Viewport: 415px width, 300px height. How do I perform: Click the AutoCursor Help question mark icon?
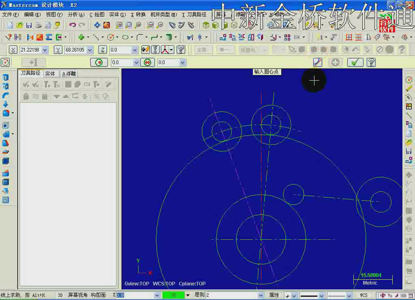[x=181, y=50]
